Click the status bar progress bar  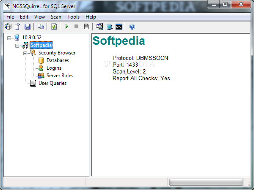point(206,182)
